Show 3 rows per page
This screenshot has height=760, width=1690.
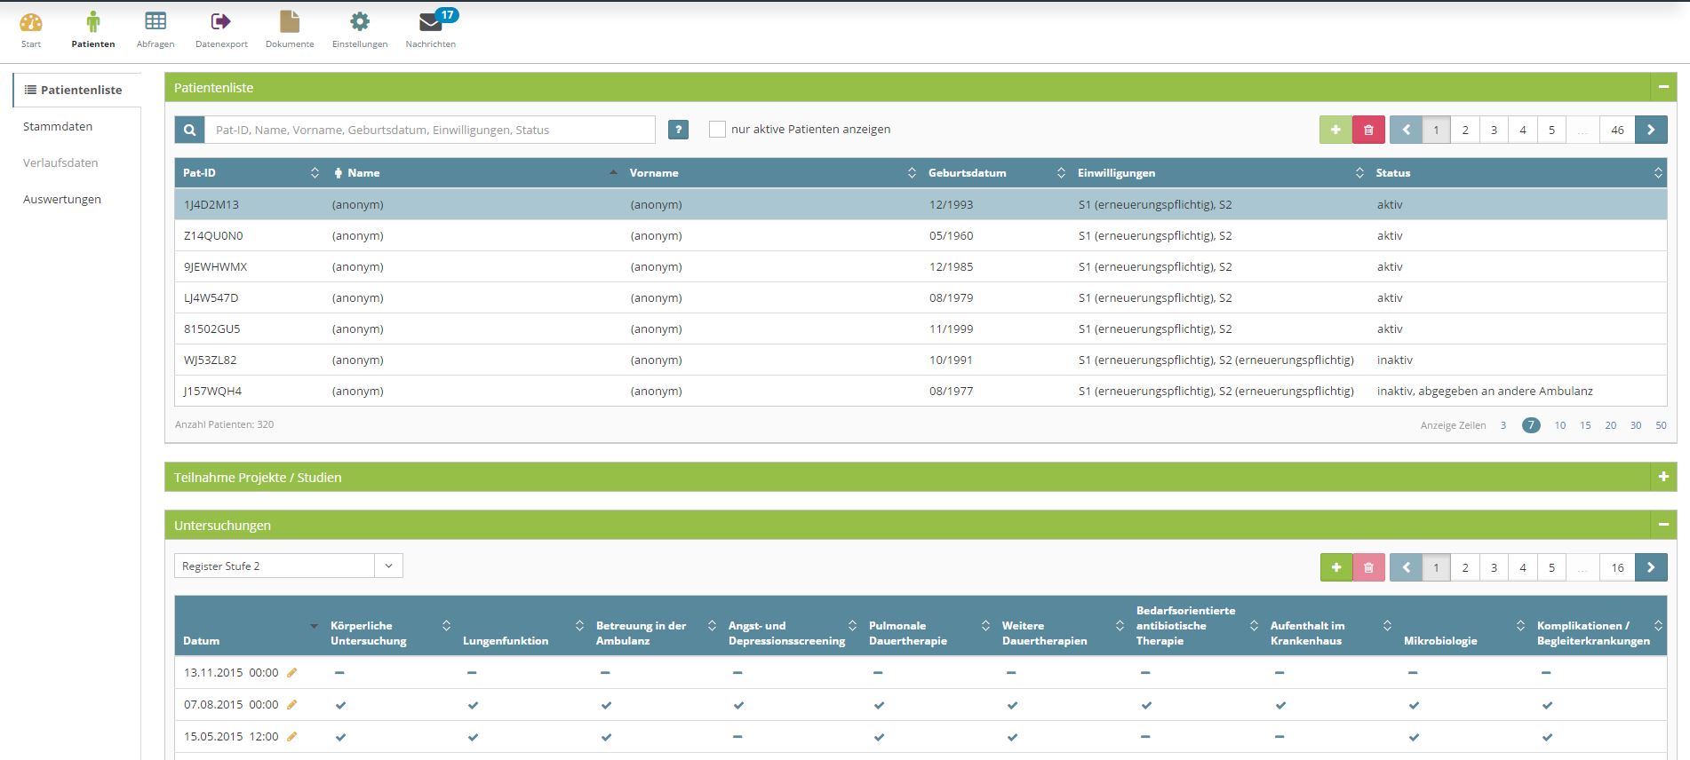1503,425
